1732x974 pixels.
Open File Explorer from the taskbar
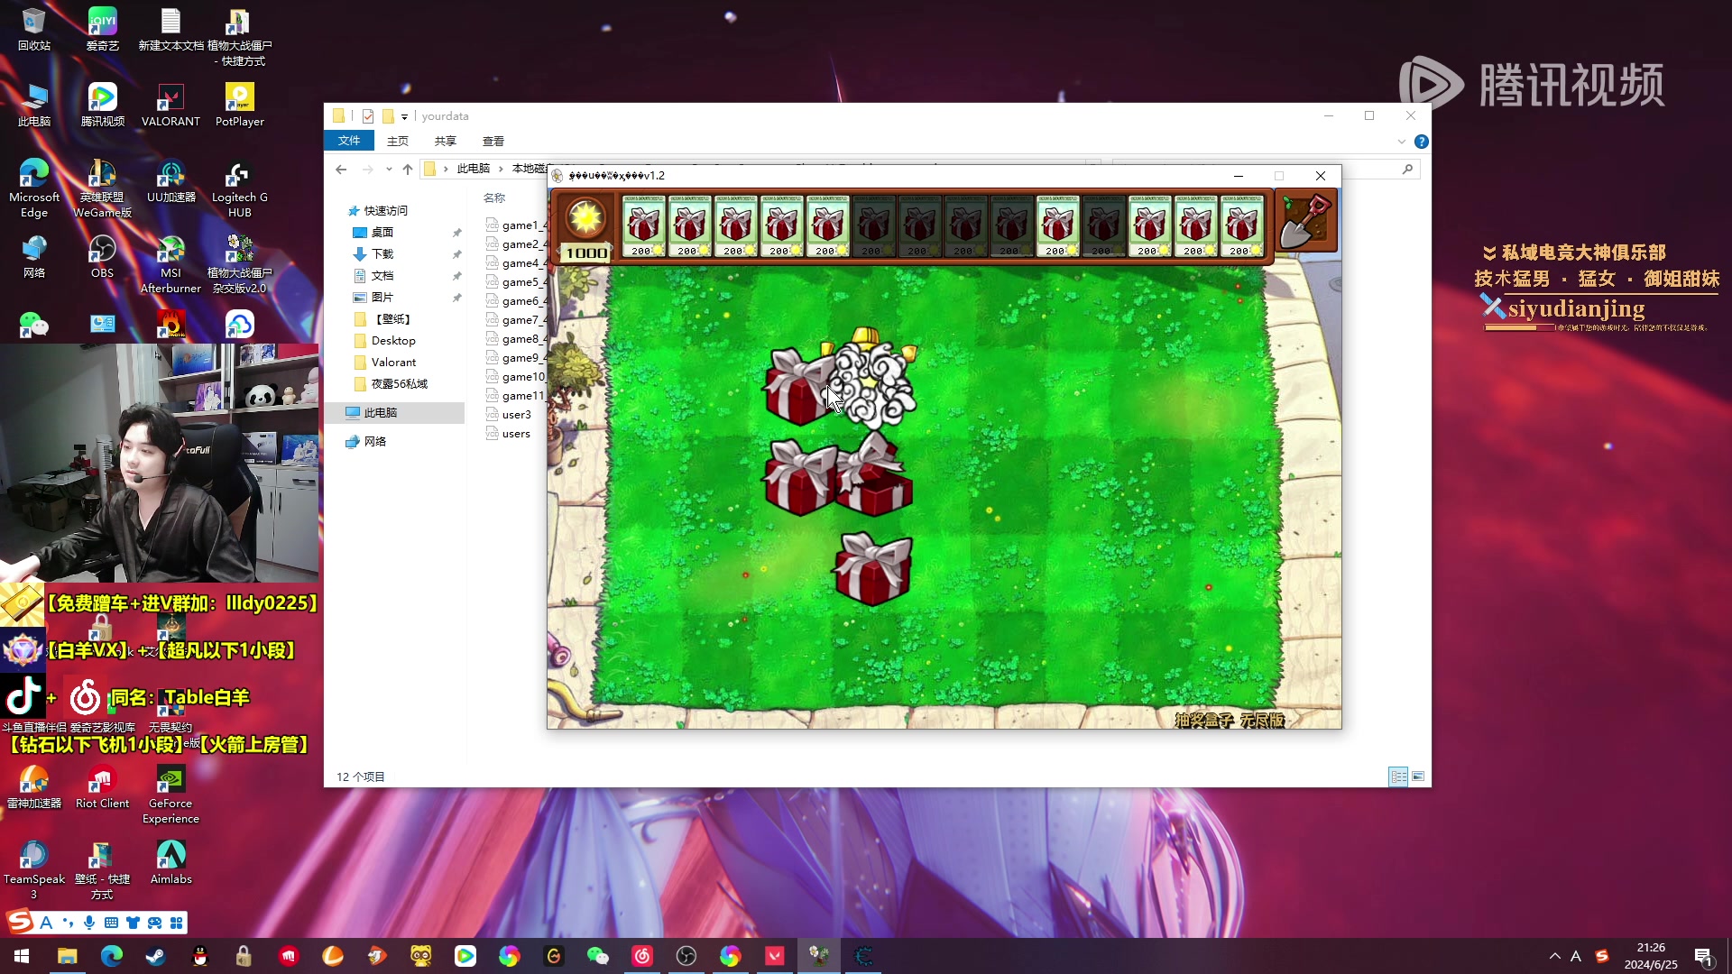(x=67, y=956)
